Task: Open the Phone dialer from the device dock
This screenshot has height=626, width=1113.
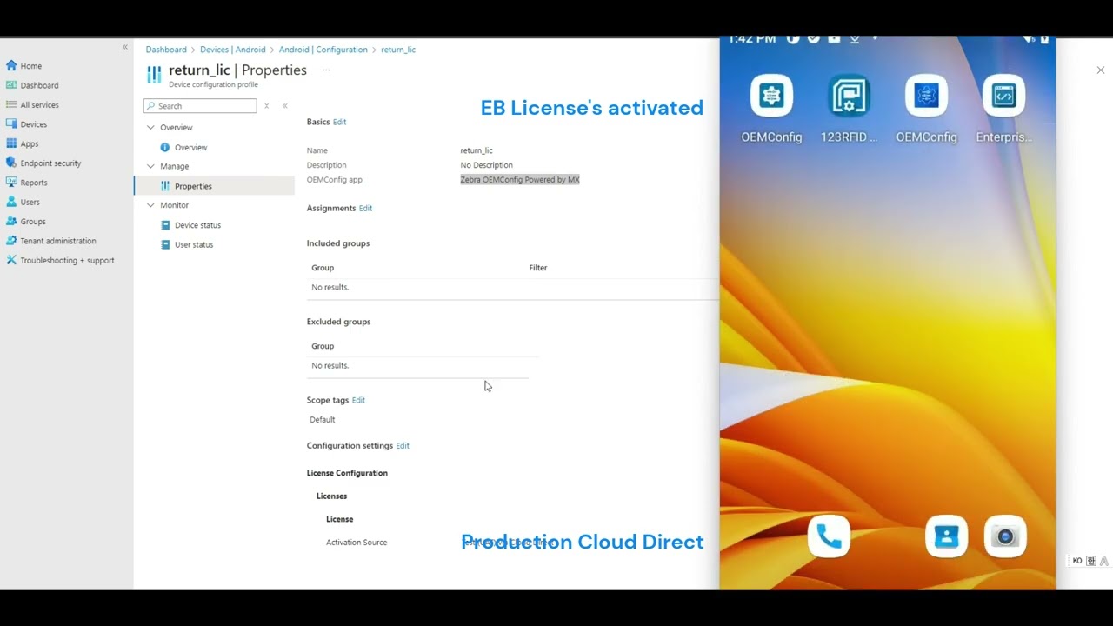Action: tap(828, 536)
